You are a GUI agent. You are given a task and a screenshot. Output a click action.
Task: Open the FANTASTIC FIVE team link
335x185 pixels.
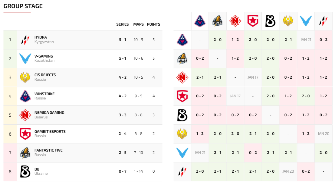click(x=48, y=150)
